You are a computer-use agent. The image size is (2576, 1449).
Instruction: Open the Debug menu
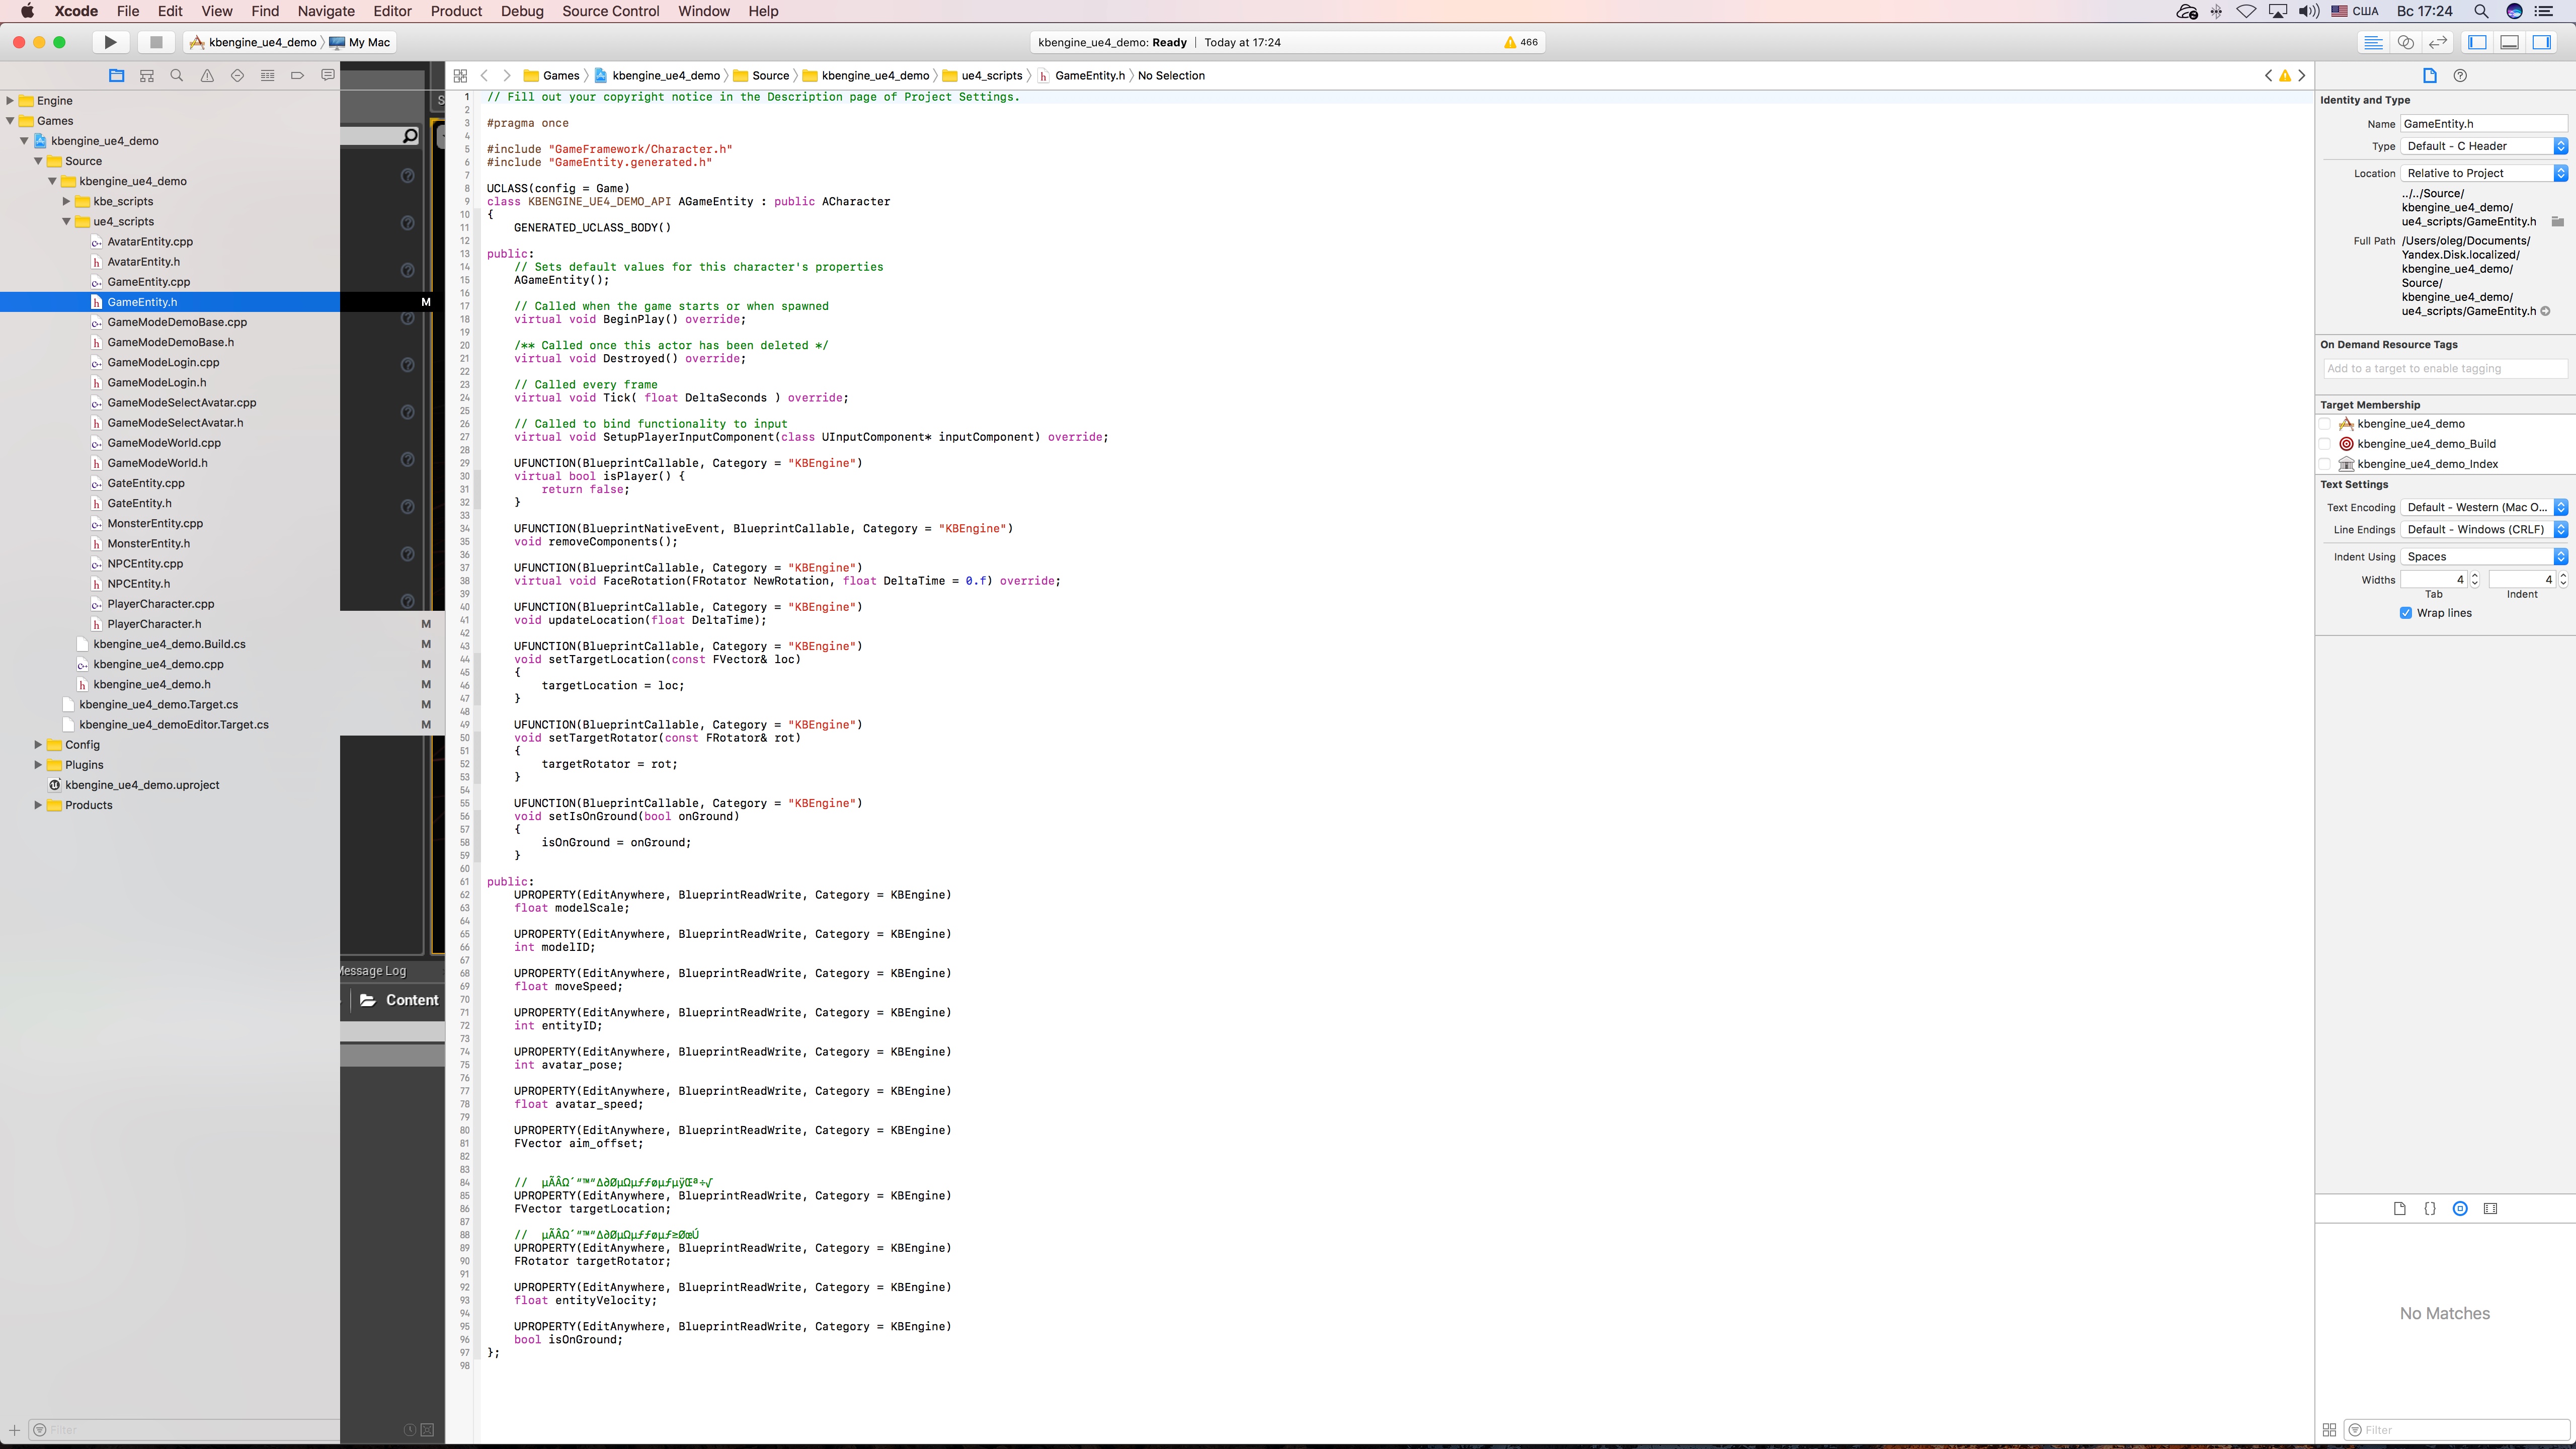point(522,11)
